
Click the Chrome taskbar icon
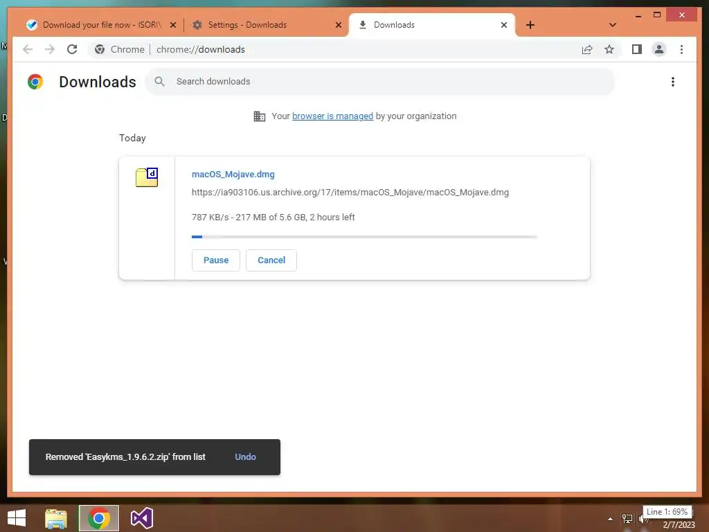98,518
